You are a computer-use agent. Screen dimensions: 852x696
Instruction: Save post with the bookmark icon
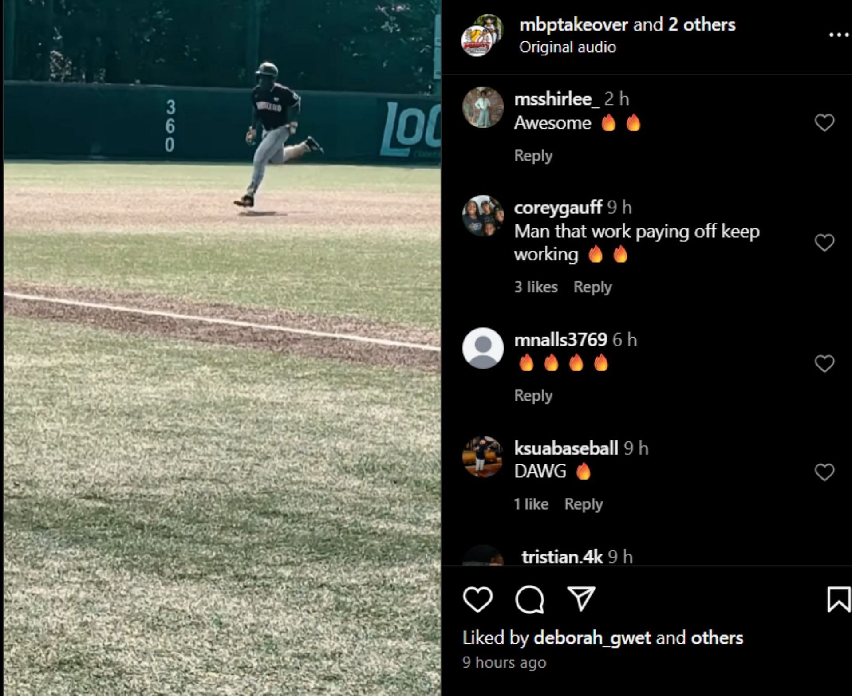click(x=838, y=599)
